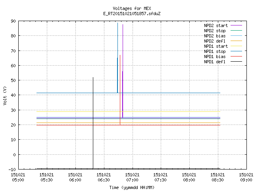
Task: Click the x-axis tick label 08:00
Action: click(189, 180)
